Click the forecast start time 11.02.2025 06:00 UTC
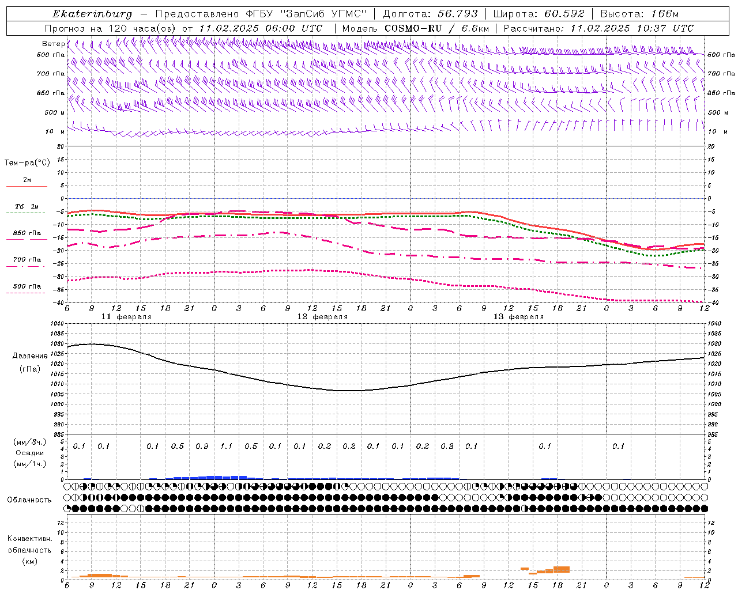Image resolution: width=738 pixels, height=590 pixels. coord(261,28)
